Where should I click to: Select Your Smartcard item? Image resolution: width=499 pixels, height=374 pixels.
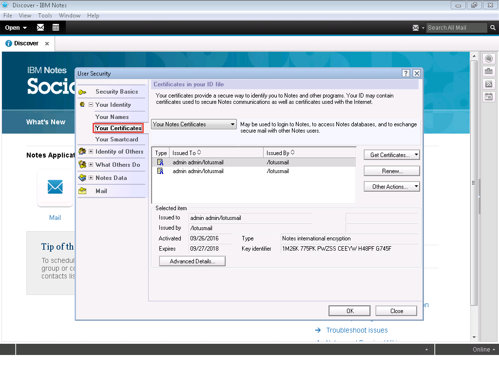[117, 139]
